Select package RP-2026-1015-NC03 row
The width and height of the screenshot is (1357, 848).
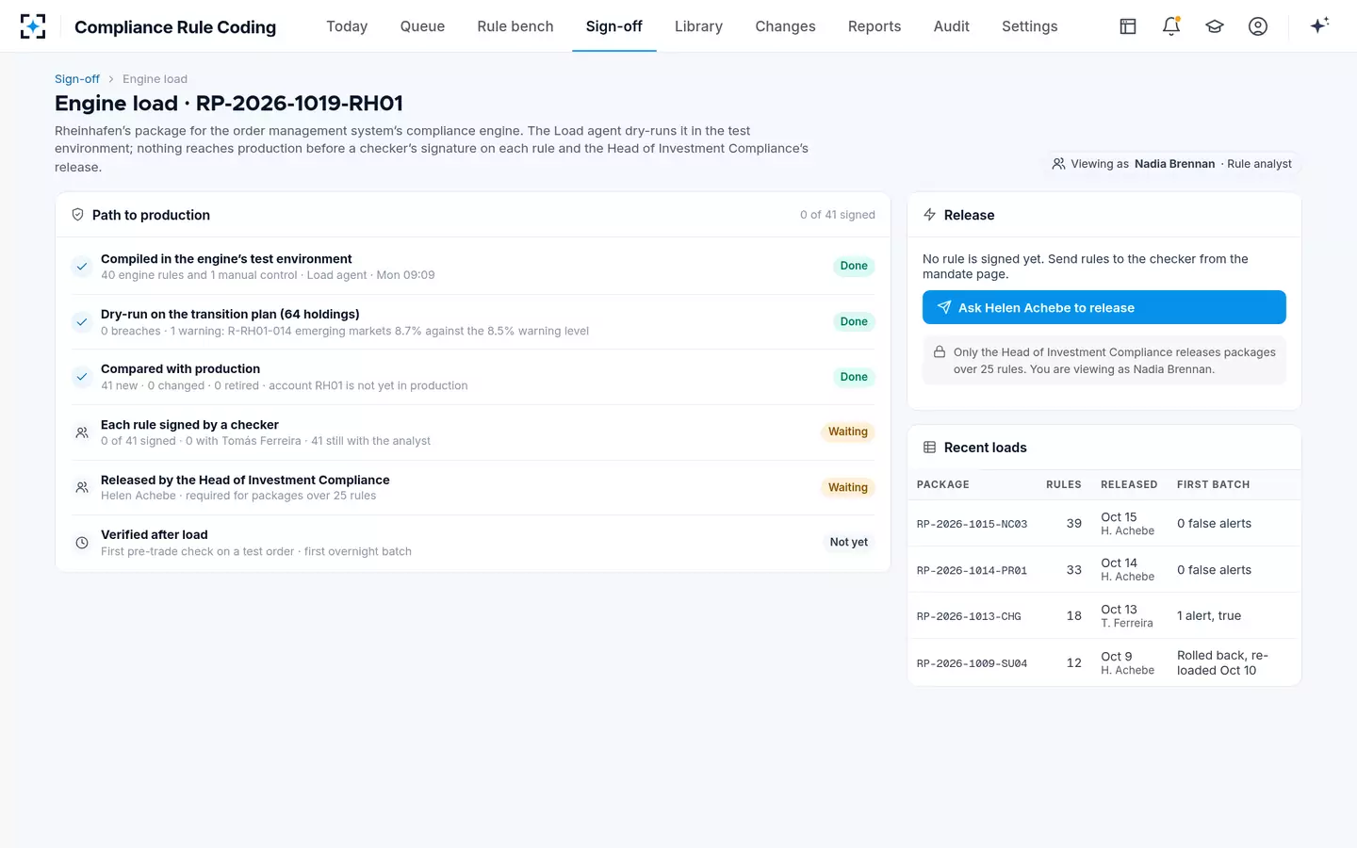pos(1104,523)
